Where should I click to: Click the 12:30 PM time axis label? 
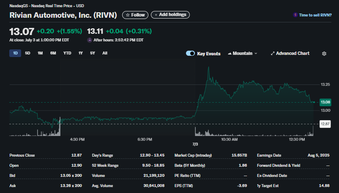pyautogui.click(x=297, y=139)
